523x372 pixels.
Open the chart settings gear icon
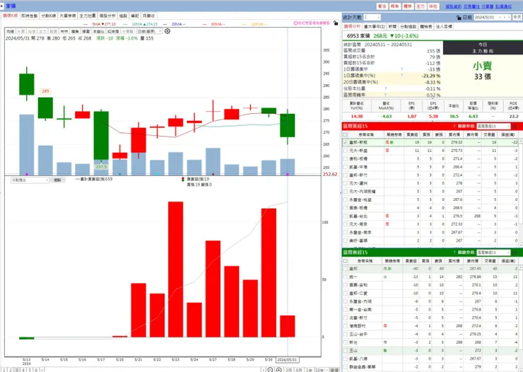168,31
